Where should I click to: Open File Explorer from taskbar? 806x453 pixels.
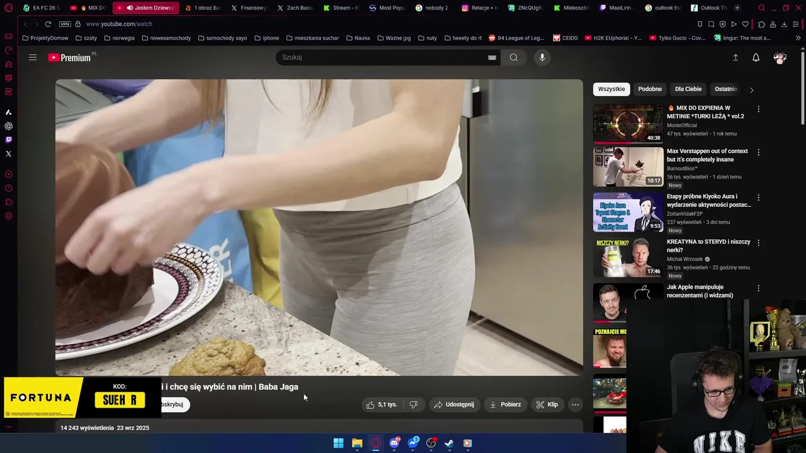coord(357,443)
